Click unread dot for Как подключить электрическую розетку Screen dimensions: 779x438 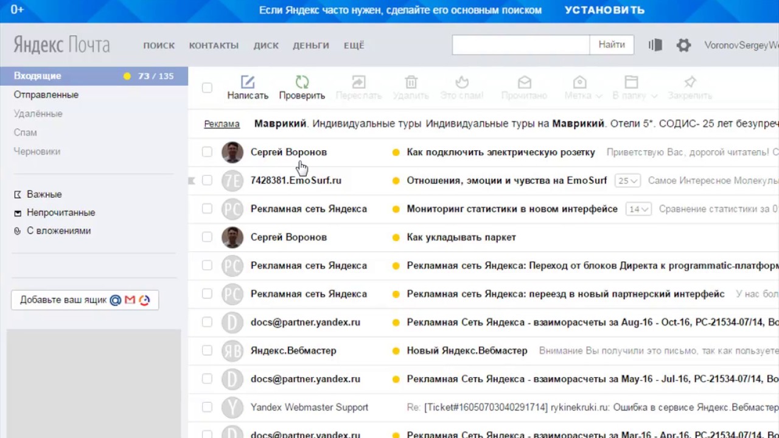tap(396, 152)
